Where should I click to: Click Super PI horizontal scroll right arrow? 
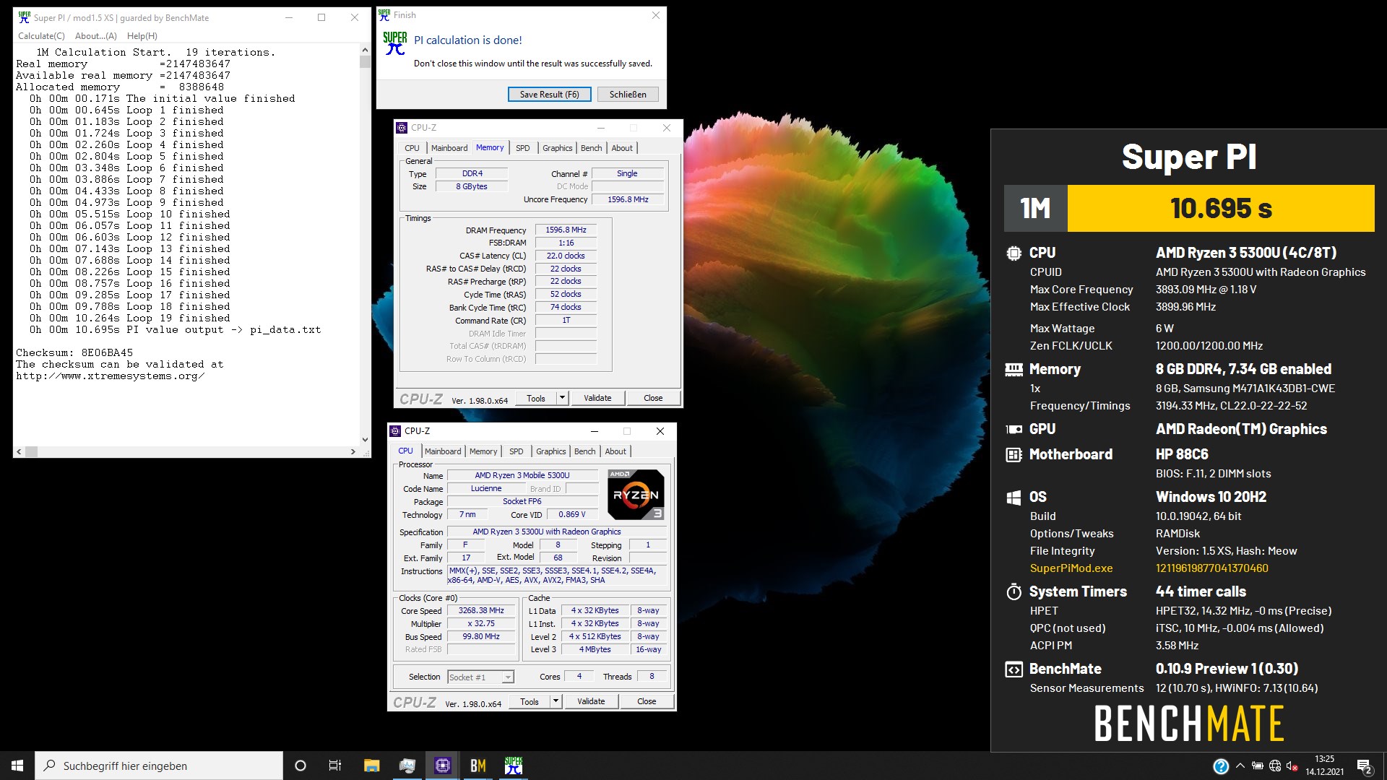coord(353,451)
